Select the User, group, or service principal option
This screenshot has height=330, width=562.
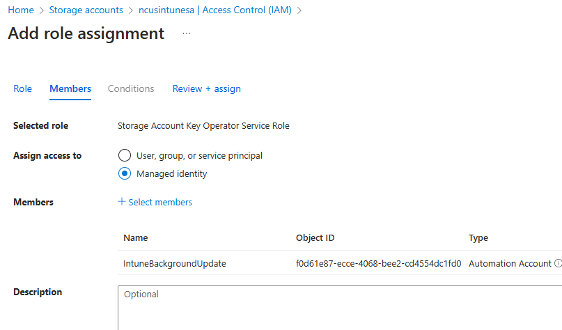click(x=125, y=155)
